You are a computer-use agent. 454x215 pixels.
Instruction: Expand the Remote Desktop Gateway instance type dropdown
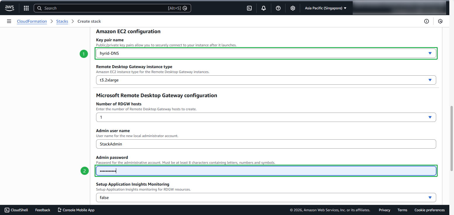click(x=430, y=80)
